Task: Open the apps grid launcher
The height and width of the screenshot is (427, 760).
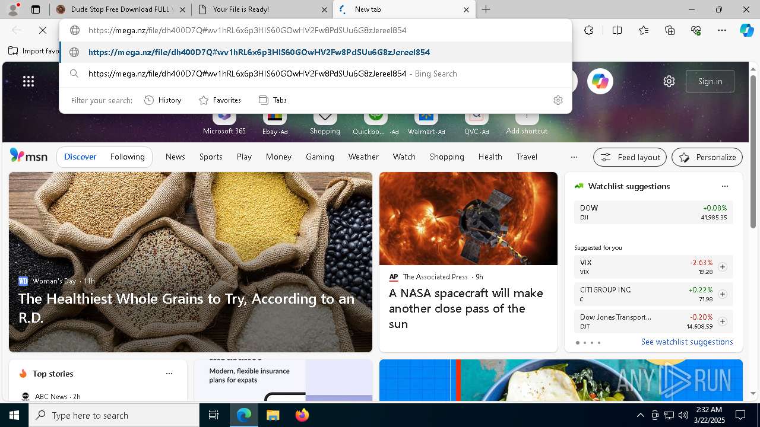Action: (28, 81)
